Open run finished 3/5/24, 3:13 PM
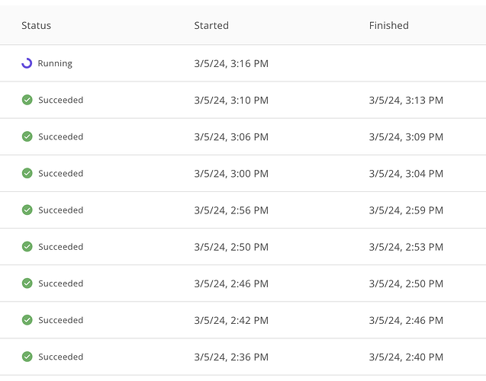The width and height of the screenshot is (486, 381). click(x=406, y=101)
